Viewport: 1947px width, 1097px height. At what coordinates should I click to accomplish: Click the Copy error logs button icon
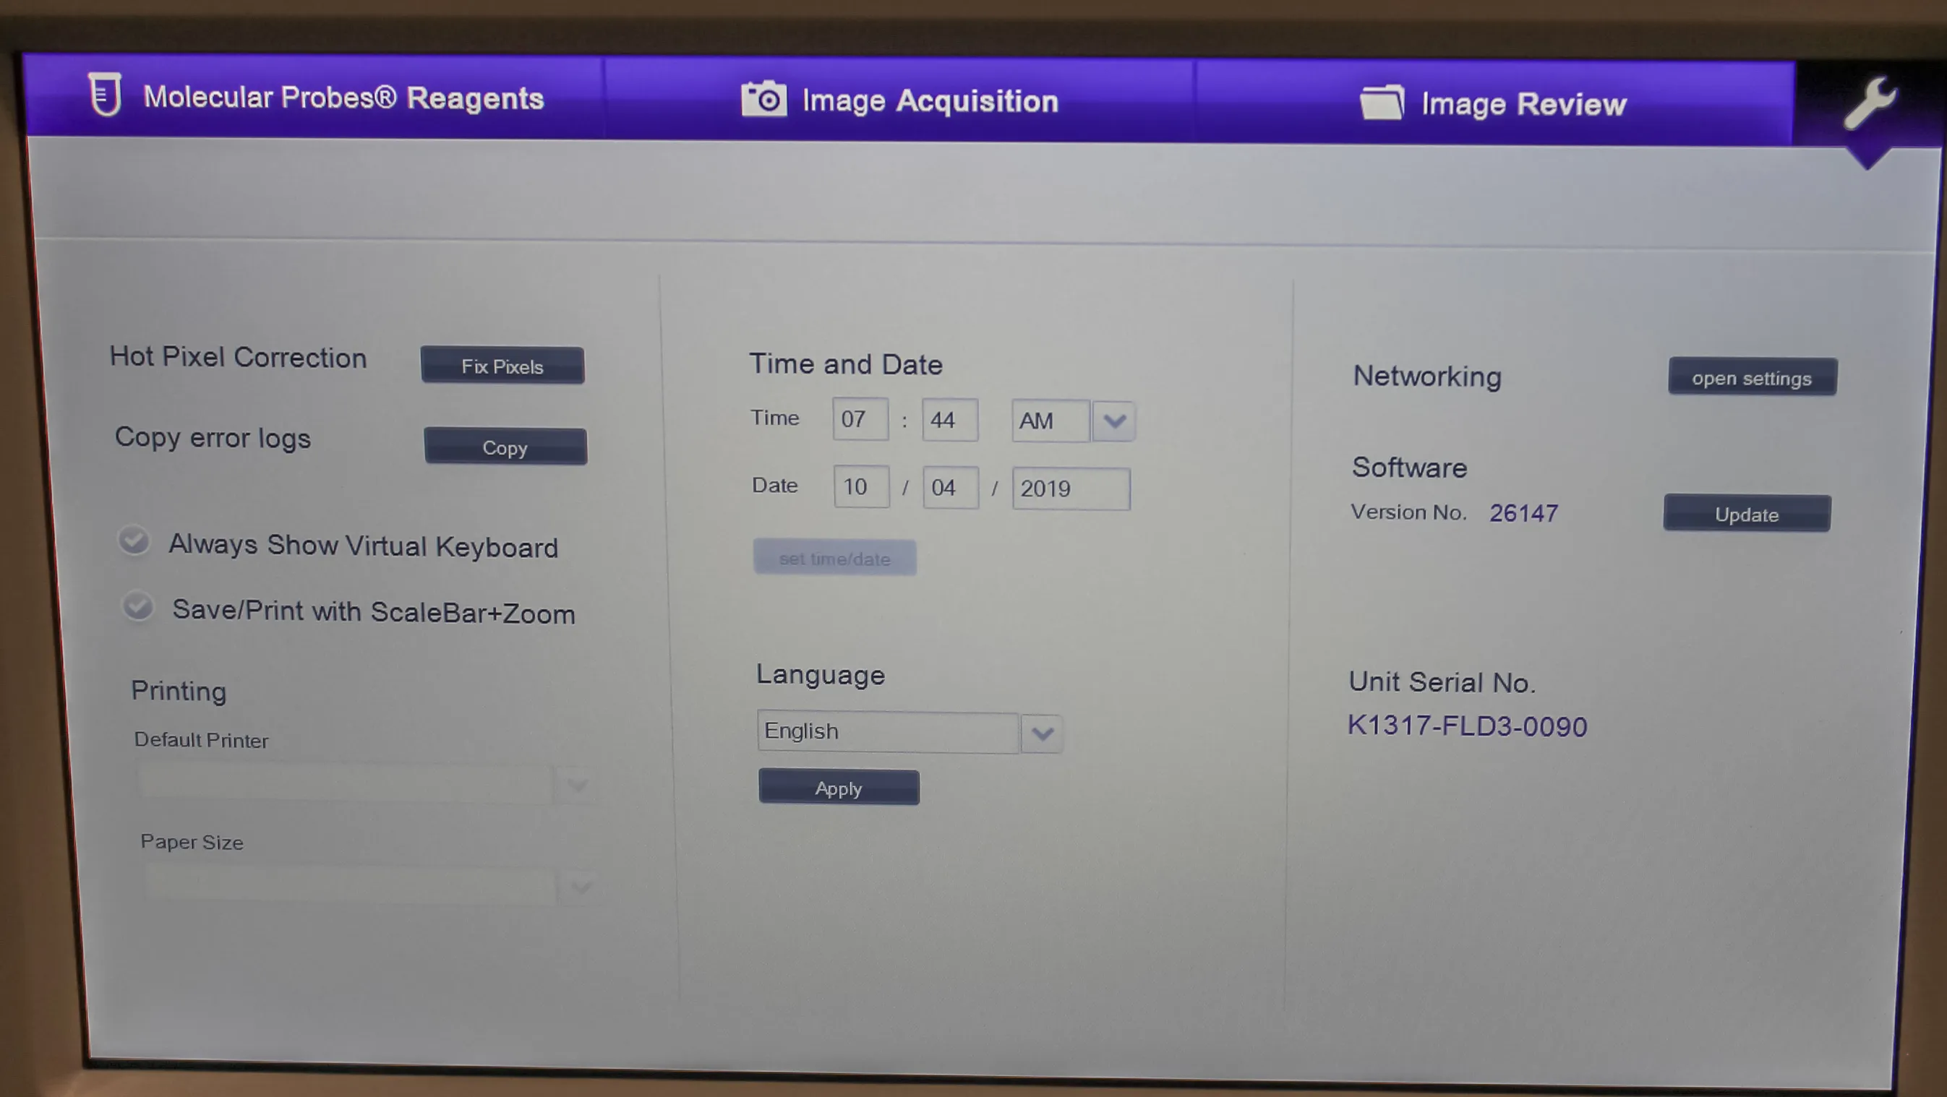click(504, 447)
